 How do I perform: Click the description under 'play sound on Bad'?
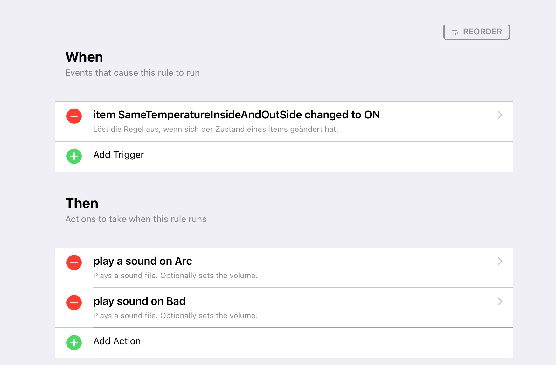coord(175,316)
